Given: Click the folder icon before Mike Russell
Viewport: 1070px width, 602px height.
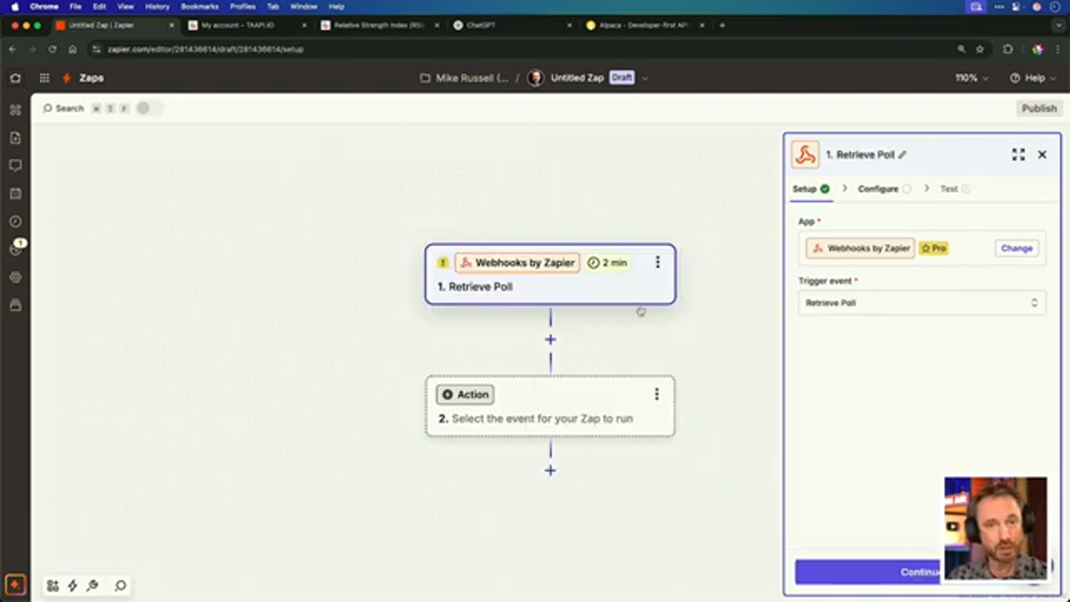Looking at the screenshot, I should click(425, 78).
